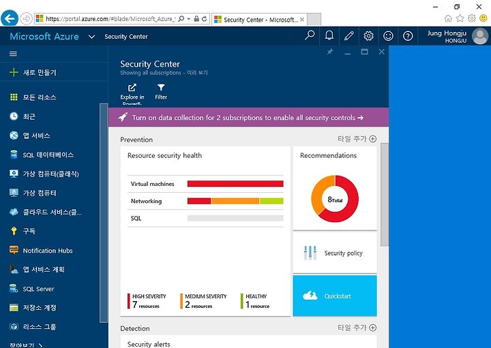Add tile next to Prevention heading
The height and width of the screenshot is (348, 491).
(357, 139)
